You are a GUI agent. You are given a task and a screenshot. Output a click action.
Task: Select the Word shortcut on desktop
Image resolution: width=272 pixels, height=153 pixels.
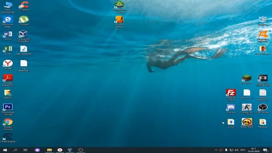click(8, 35)
